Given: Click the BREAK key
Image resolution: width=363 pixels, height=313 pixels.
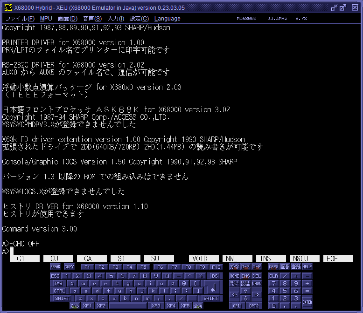Looking at the screenshot, I should coord(55,267).
